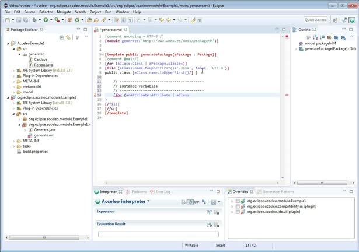Viewport: 359px width, 252px height.
Task: Open the Open Perspective icon
Action: tap(335, 20)
